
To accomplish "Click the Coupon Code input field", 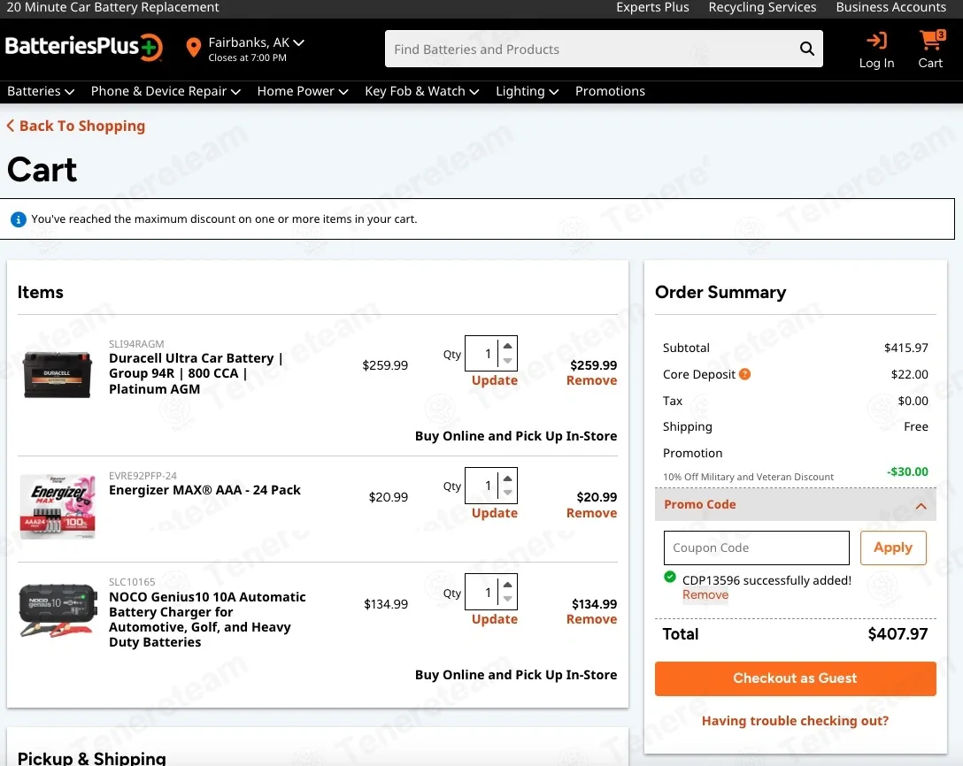I will [756, 548].
